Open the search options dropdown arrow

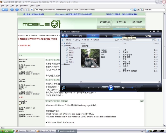tap(155, 40)
